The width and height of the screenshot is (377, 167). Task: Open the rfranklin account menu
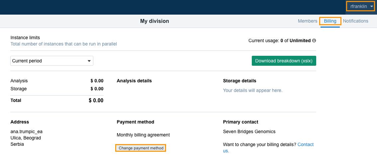click(x=360, y=7)
